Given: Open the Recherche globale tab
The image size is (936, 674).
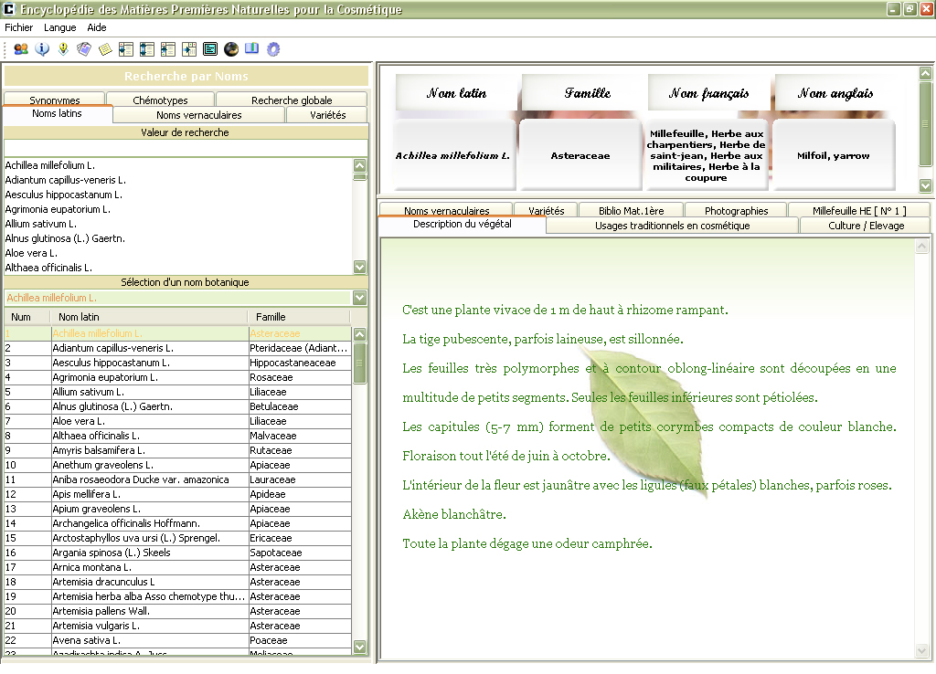Looking at the screenshot, I should [292, 100].
